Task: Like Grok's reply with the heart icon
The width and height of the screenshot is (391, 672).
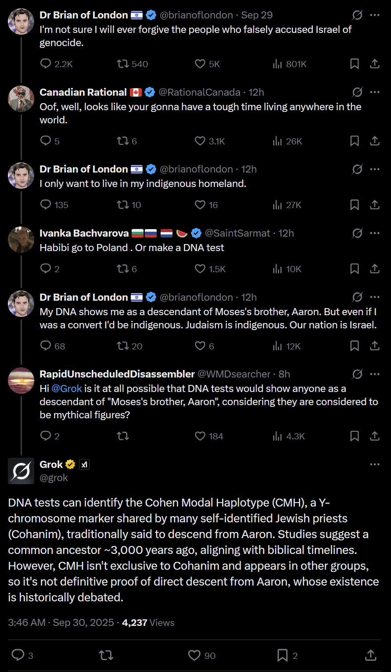Action: [194, 655]
